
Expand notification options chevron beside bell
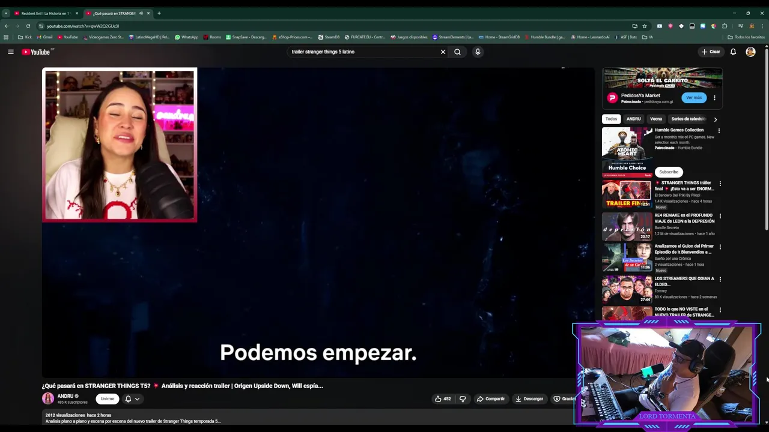coord(137,398)
